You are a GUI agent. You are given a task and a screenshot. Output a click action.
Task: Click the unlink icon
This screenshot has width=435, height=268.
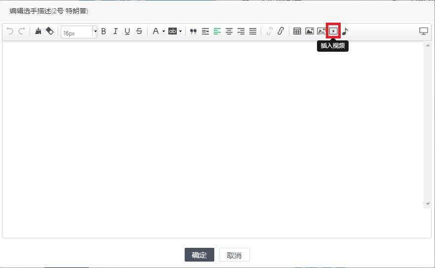tap(270, 31)
